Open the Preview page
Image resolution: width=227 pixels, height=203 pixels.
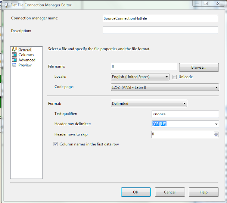click(25, 65)
